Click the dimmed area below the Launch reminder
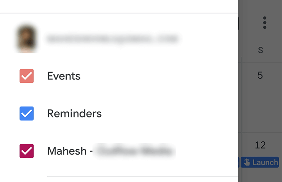Viewport: 282px width, 182px height. [x=260, y=175]
